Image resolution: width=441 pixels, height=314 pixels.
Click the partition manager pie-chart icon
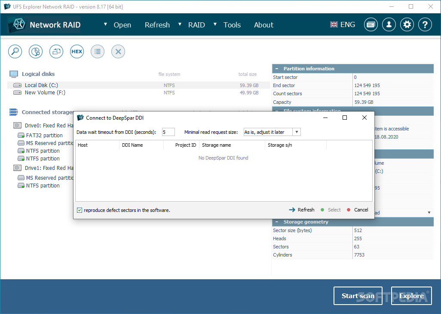35,51
